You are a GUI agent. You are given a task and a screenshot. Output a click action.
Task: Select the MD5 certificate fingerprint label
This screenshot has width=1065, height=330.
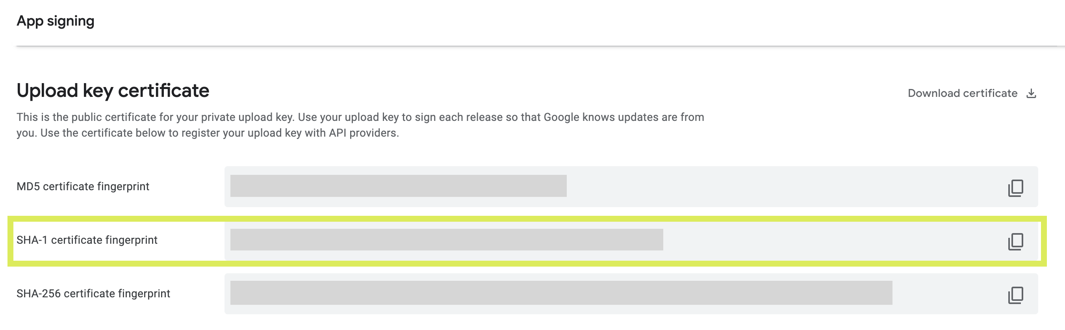point(83,187)
